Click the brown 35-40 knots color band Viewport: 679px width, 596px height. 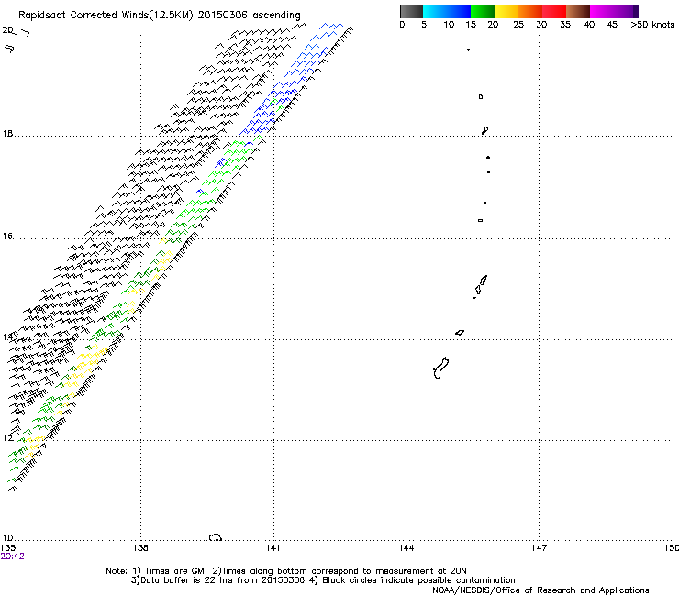click(x=578, y=11)
